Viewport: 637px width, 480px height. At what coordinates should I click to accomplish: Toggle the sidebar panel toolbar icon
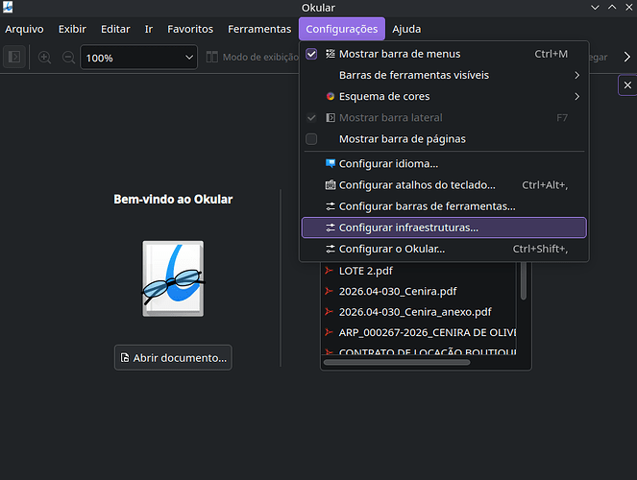coord(14,57)
